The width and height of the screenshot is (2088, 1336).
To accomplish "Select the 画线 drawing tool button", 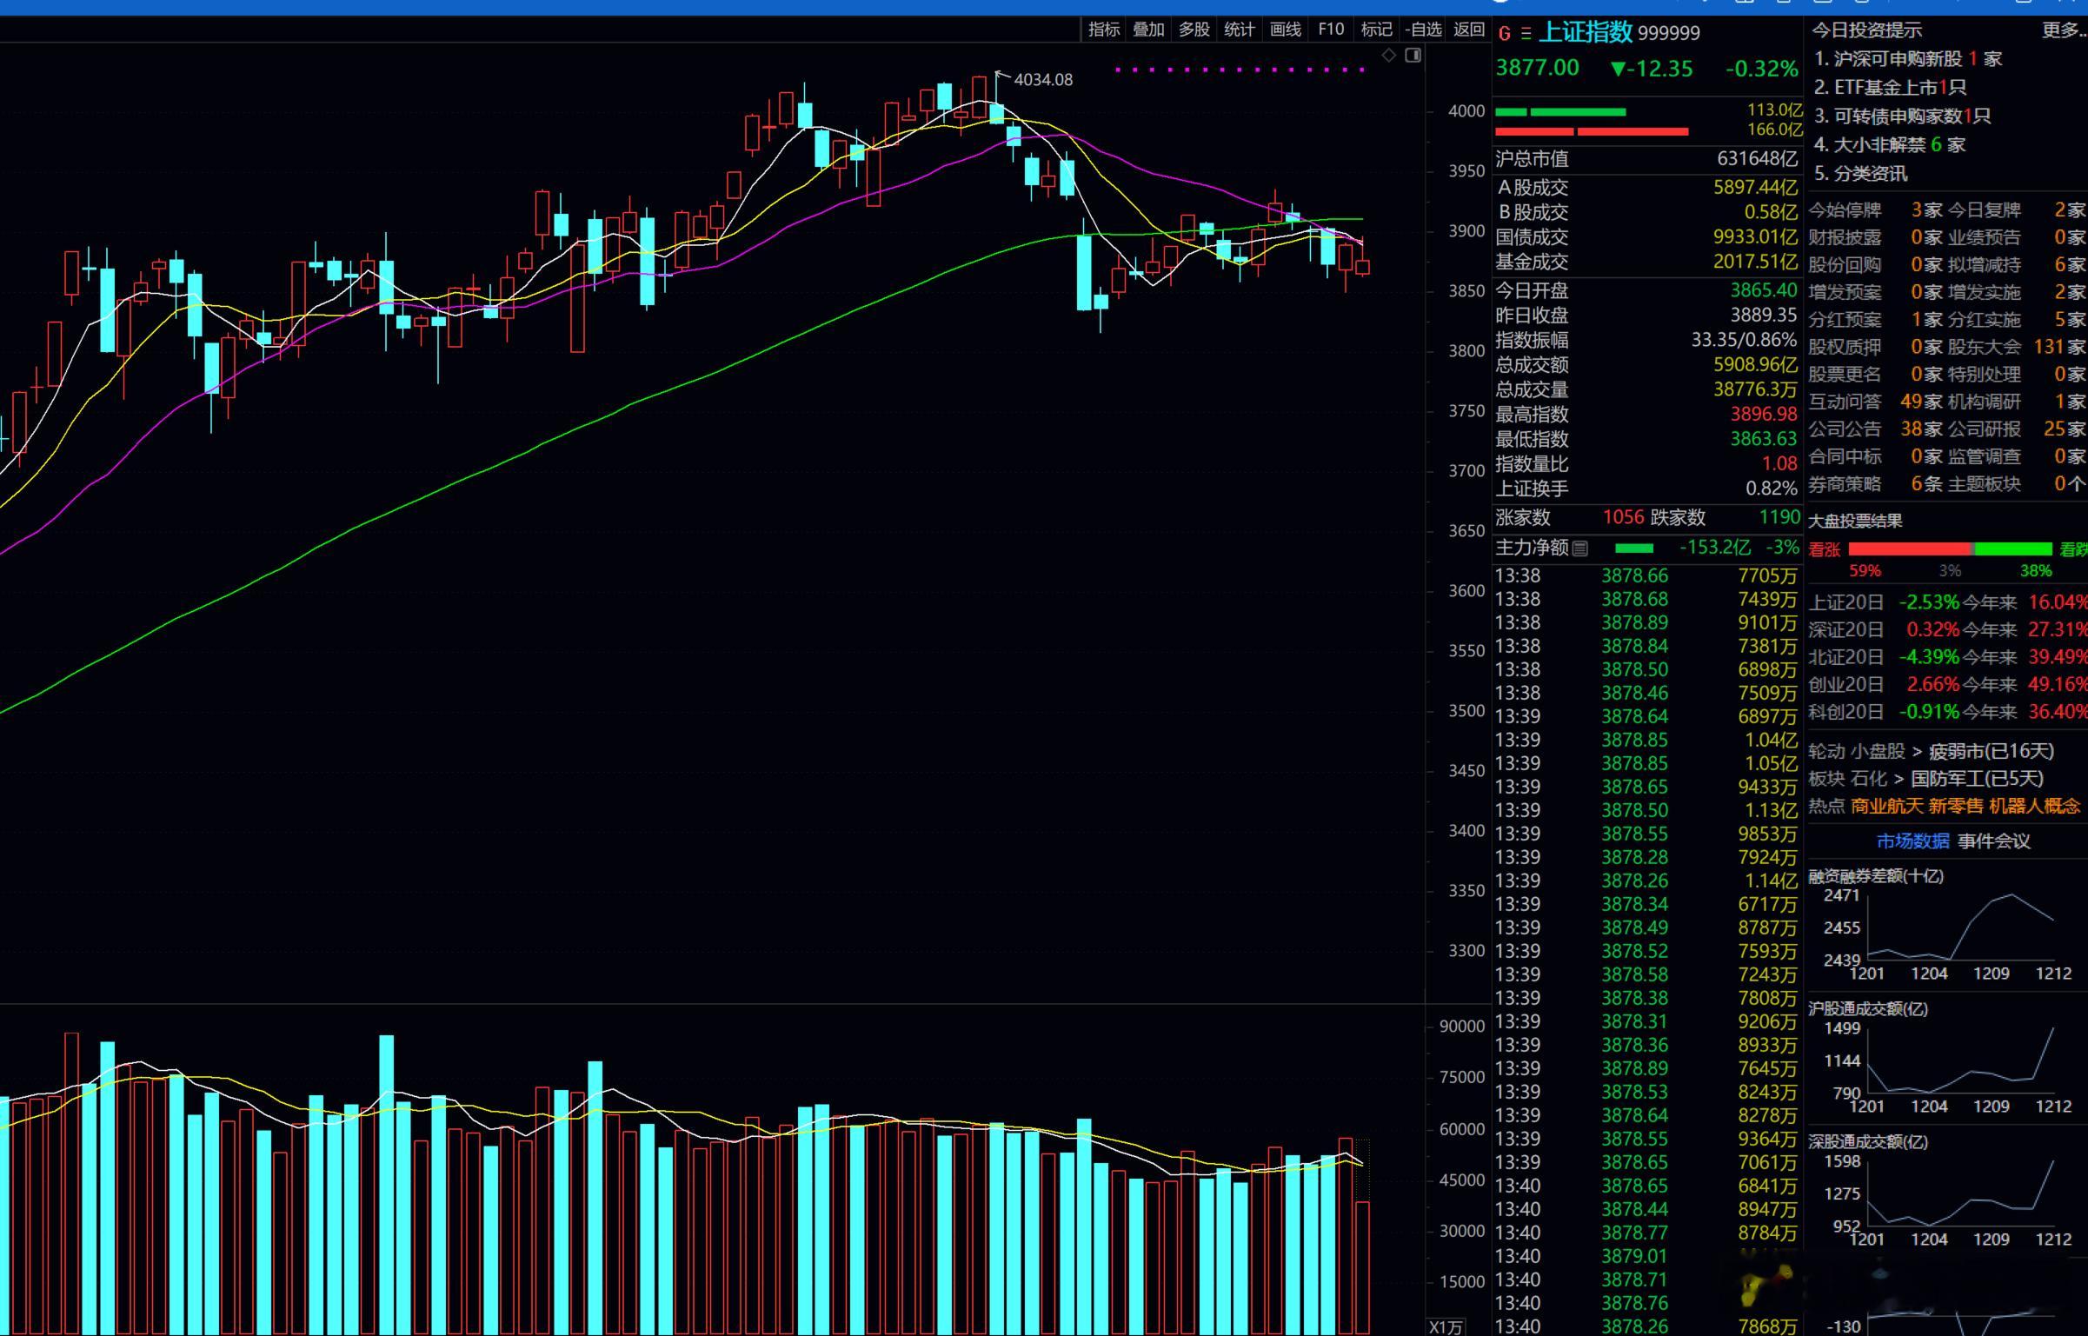I will click(1285, 30).
